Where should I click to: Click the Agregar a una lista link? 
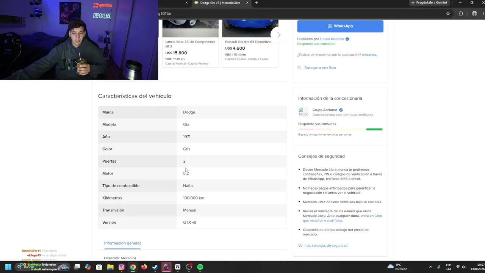[x=320, y=67]
